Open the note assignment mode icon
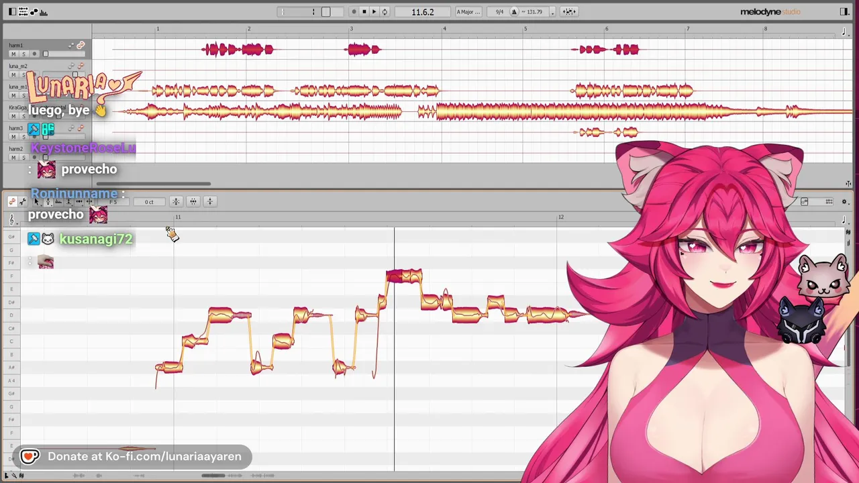The image size is (859, 483). point(34,11)
